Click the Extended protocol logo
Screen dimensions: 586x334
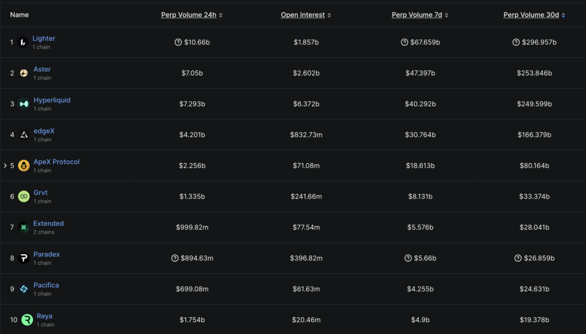pos(23,227)
